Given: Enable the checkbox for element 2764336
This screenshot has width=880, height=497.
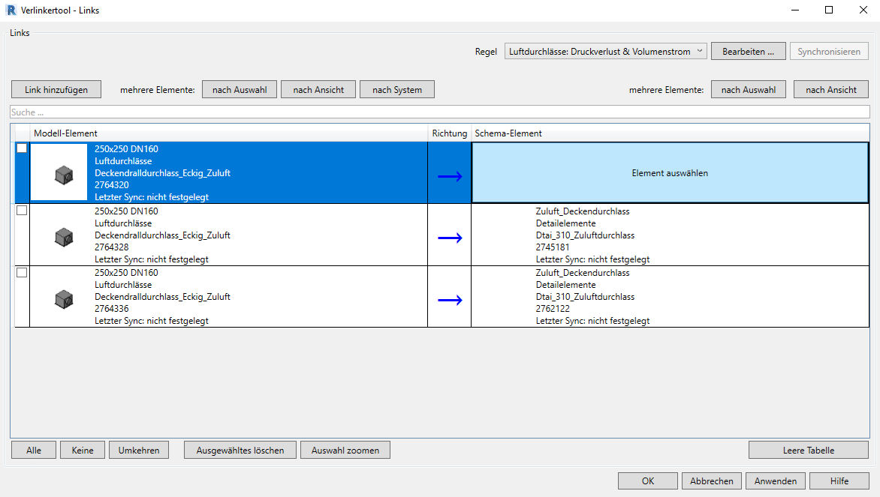Looking at the screenshot, I should [22, 272].
